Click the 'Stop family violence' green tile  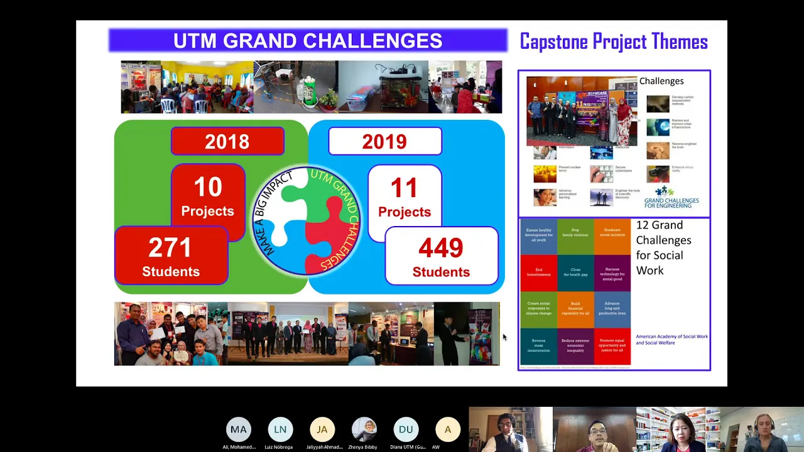(x=575, y=237)
